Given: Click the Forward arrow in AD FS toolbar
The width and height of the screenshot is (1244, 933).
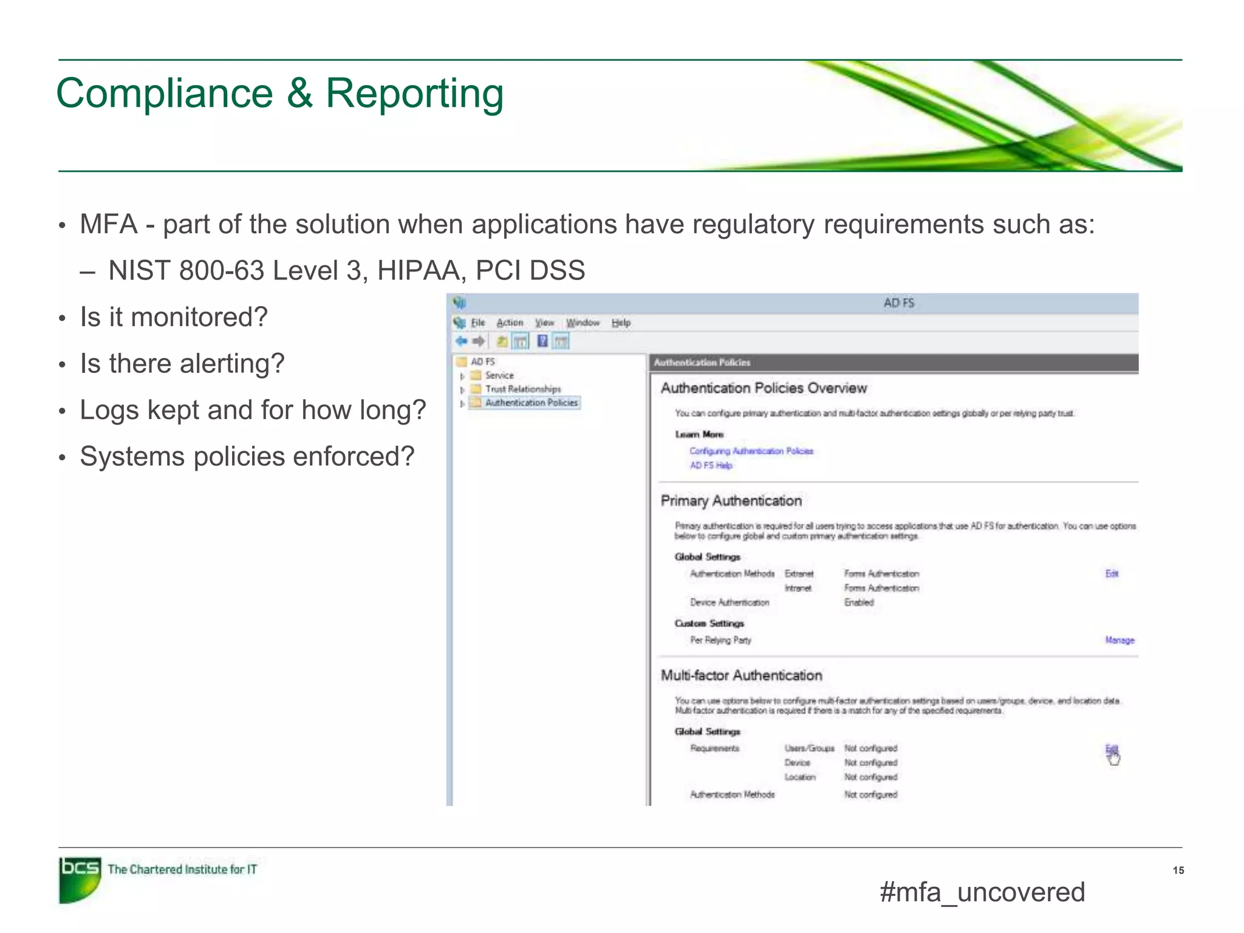Looking at the screenshot, I should click(479, 341).
